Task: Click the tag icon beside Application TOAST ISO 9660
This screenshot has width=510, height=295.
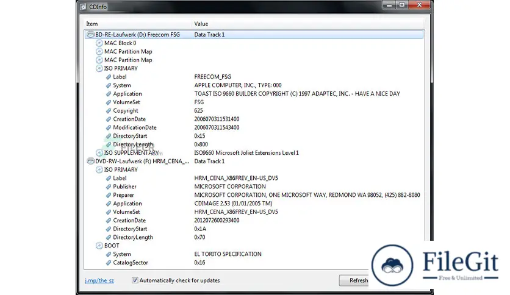Action: [x=109, y=94]
